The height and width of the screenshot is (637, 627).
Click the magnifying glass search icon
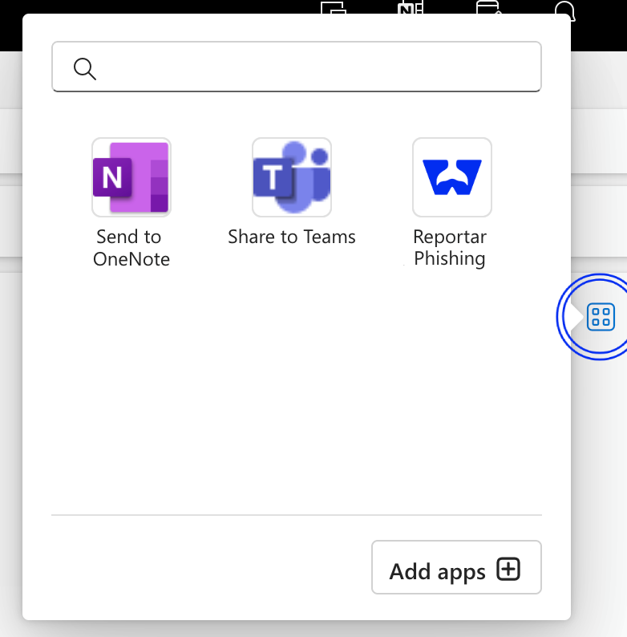[x=84, y=68]
